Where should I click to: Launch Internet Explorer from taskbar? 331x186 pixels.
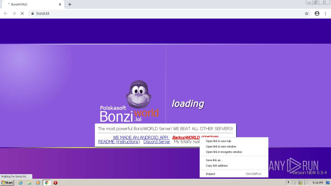(21, 183)
